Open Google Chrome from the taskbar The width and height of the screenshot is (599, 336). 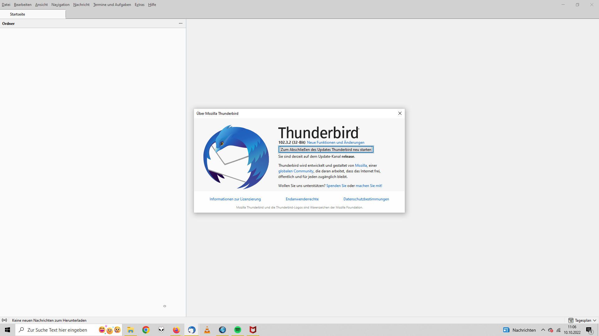(x=146, y=330)
